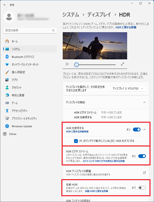Click the Accounts person icon
Viewport: 154px width, 202px height.
tap(7, 87)
